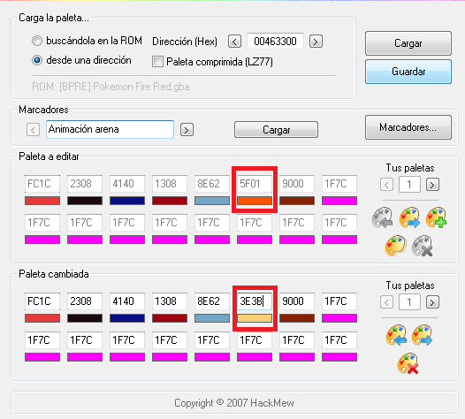Click the greyed palette icon with grey X
This screenshot has height=419, width=465.
tap(423, 246)
